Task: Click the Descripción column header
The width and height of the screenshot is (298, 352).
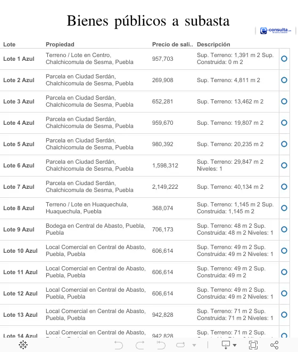Action: pos(213,44)
